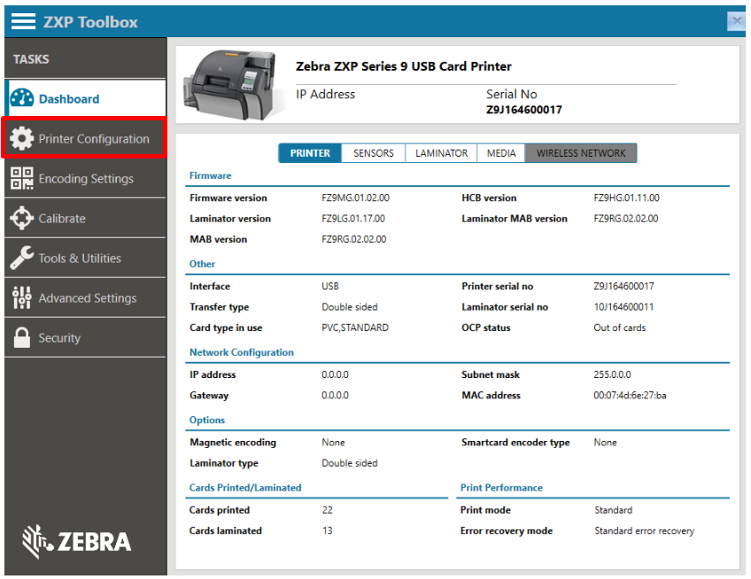Image resolution: width=751 pixels, height=579 pixels.
Task: Open Printer Configuration from the task list
Action: click(94, 139)
